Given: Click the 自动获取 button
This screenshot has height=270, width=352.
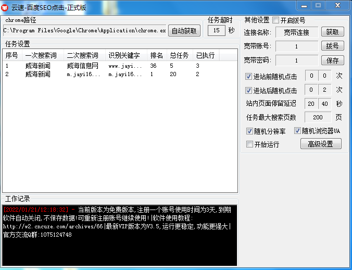Looking at the screenshot, I should [x=184, y=31].
